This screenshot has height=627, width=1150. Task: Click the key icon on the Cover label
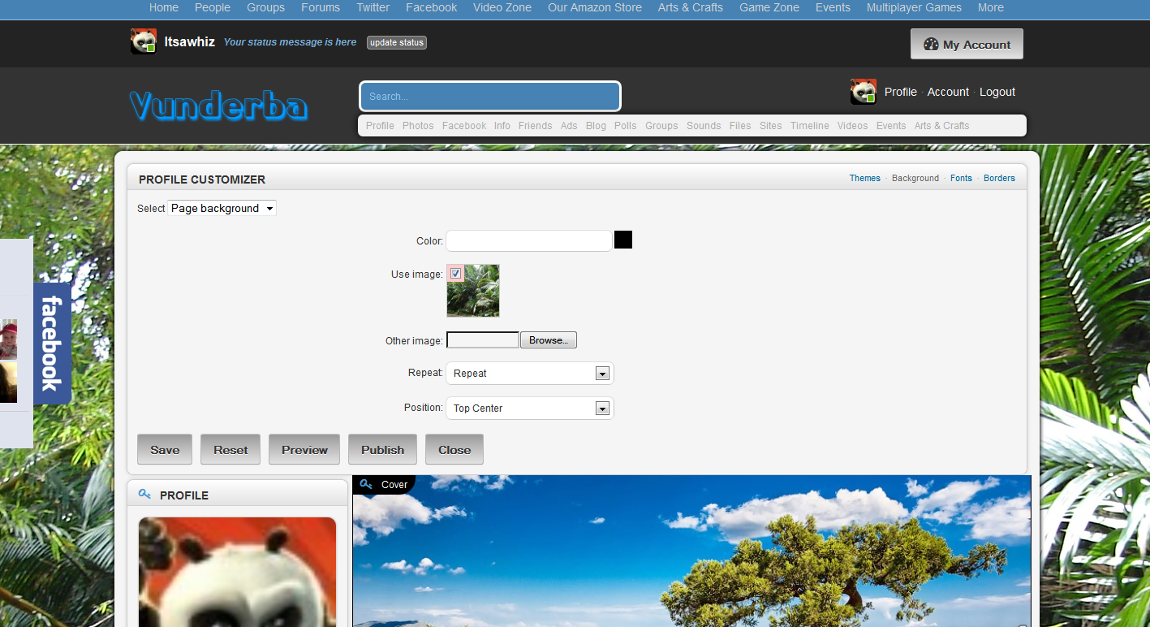[x=366, y=484]
